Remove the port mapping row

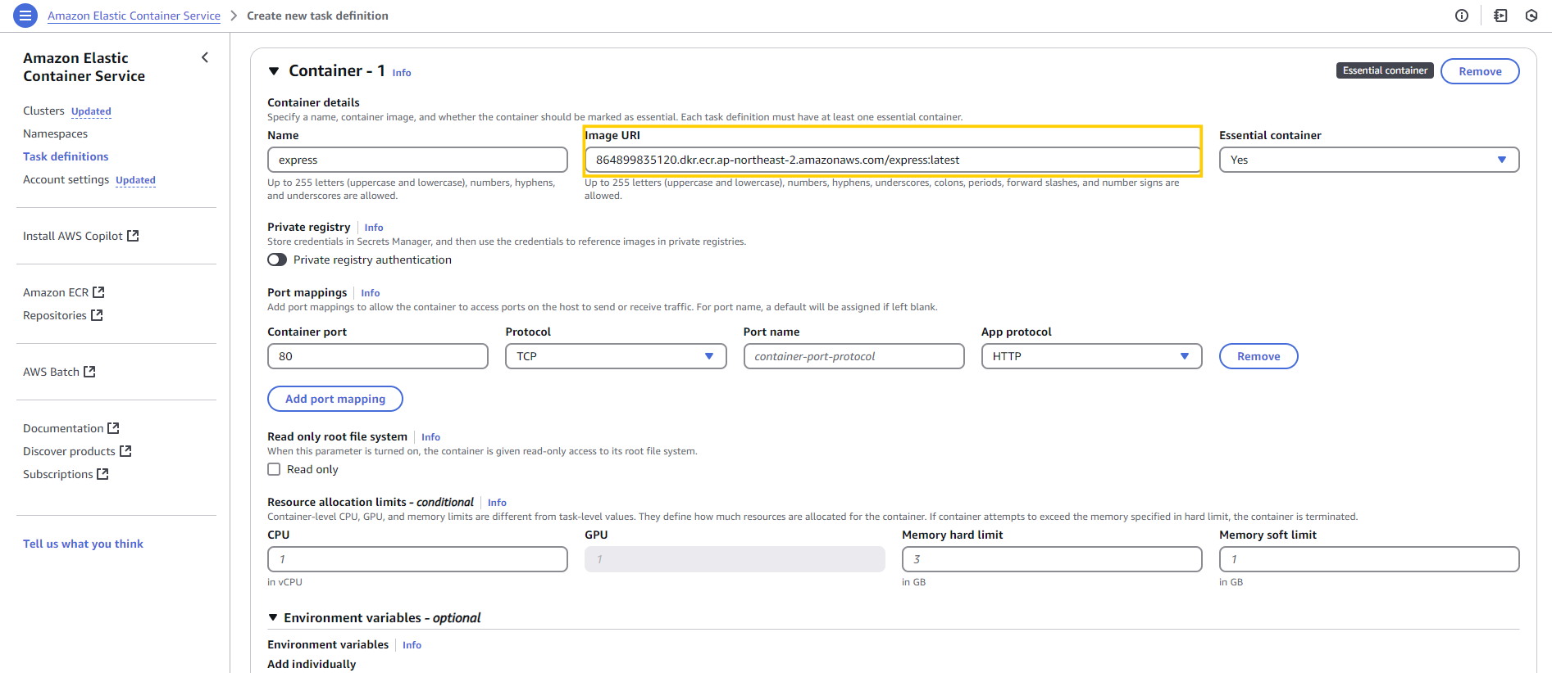point(1258,356)
